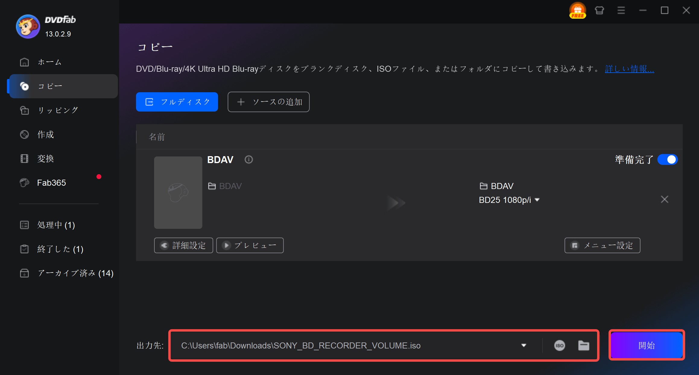Click the DVDFab mascot logo

click(x=28, y=27)
